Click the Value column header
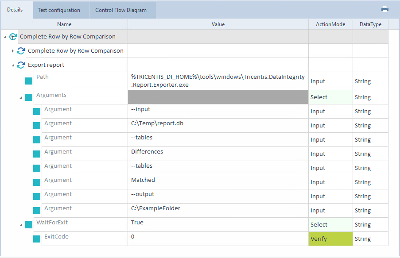 218,24
